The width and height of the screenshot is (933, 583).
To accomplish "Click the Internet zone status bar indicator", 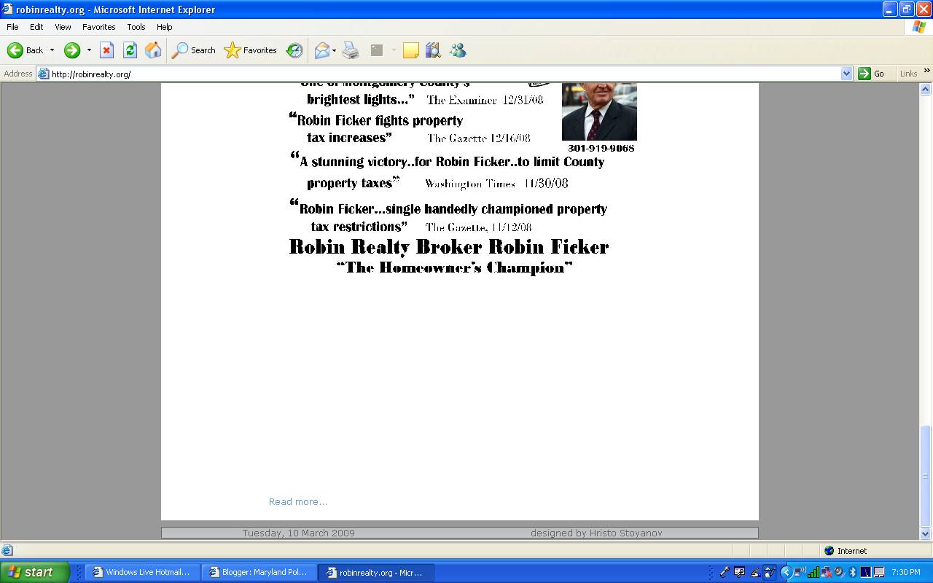I will pos(846,551).
